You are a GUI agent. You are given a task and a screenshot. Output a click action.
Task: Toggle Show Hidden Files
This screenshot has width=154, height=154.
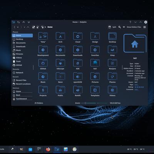pyautogui.click(x=132, y=27)
